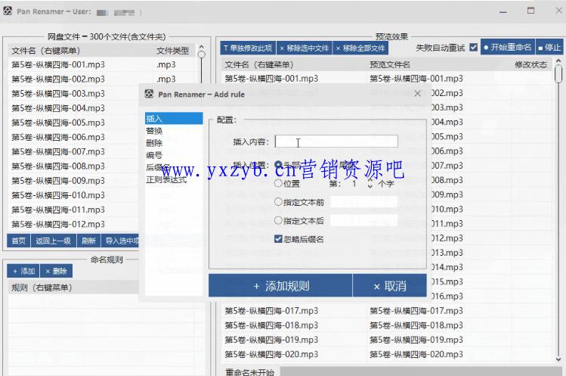Click the .mp3 type cell of file 002
Viewport: 566px width, 376px height.
pyautogui.click(x=166, y=79)
